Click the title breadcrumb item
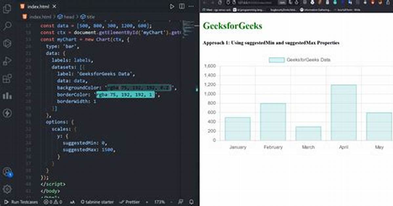 click(88, 17)
